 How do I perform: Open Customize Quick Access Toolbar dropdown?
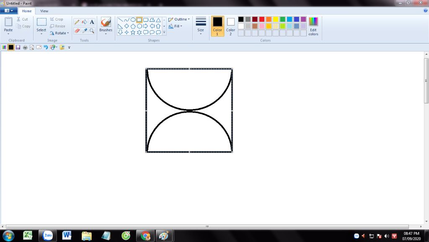[x=69, y=48]
